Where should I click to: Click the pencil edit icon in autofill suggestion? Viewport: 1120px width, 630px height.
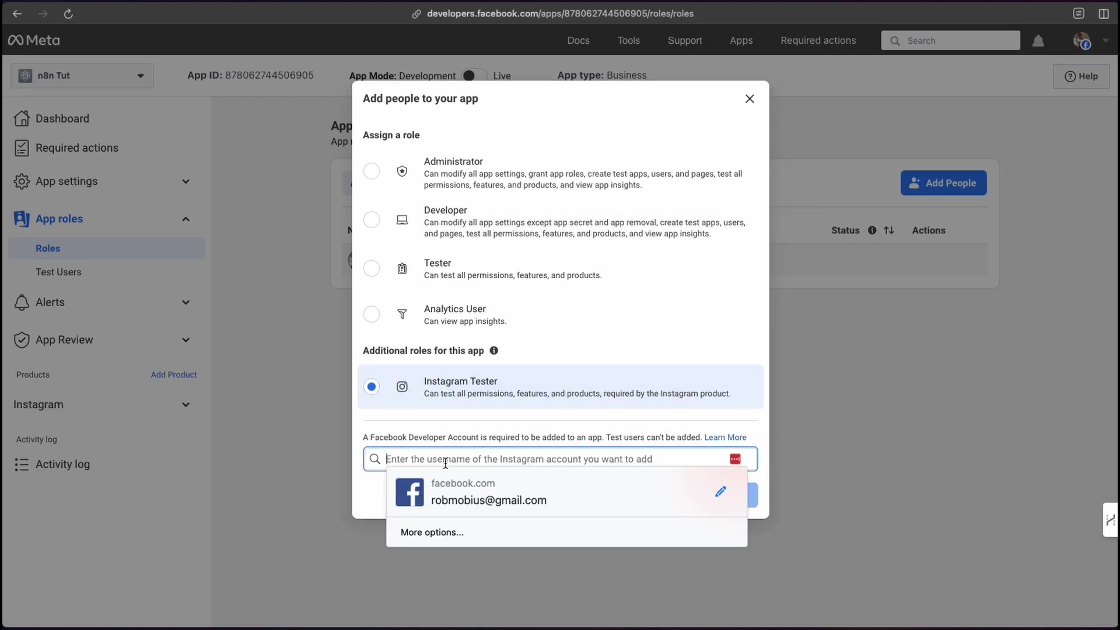pos(720,492)
